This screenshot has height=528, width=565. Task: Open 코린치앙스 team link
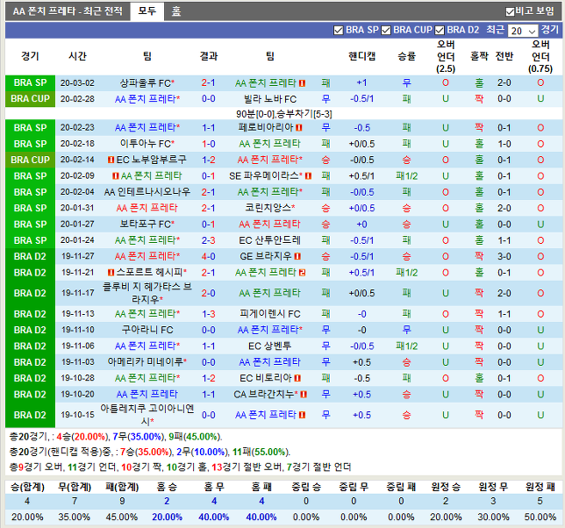coord(270,208)
